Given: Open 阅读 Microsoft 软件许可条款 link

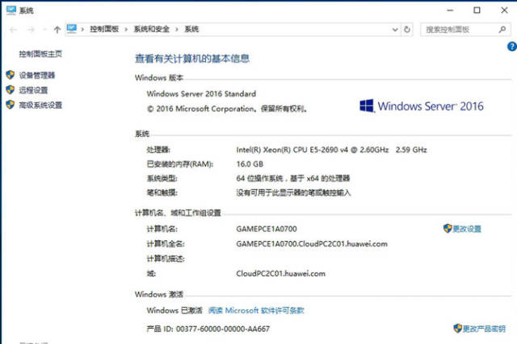Looking at the screenshot, I should [x=256, y=310].
